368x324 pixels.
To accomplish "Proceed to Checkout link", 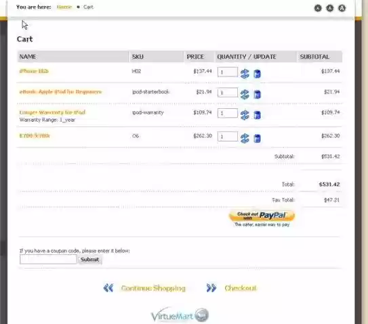I will [x=241, y=288].
